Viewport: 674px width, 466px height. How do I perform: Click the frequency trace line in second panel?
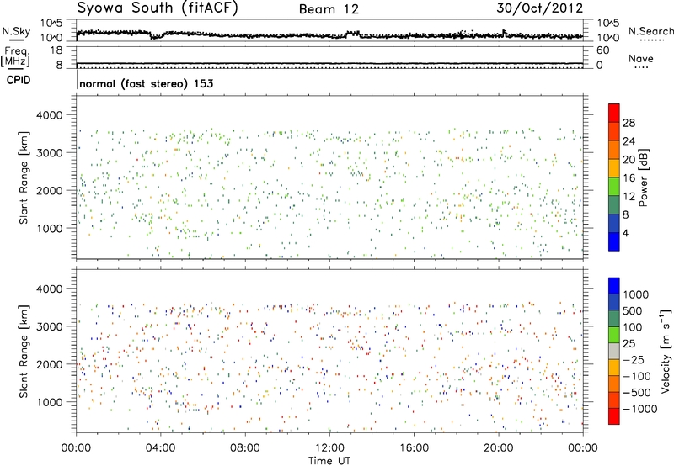click(329, 64)
